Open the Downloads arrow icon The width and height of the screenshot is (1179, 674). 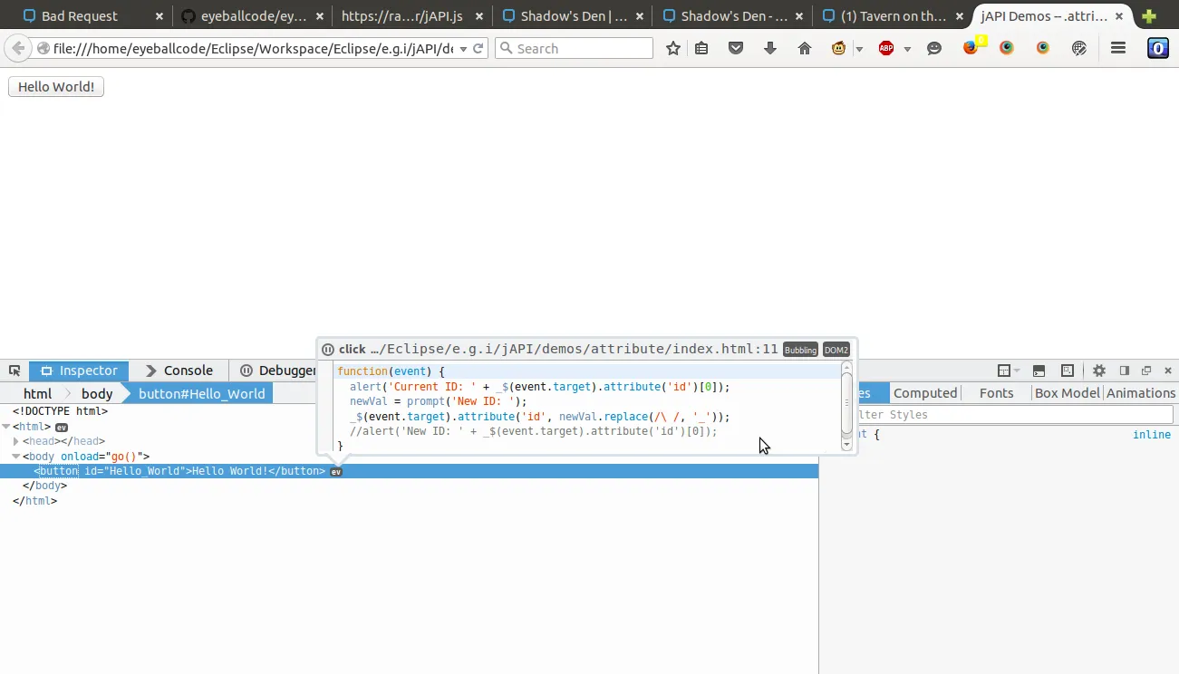pyautogui.click(x=770, y=48)
